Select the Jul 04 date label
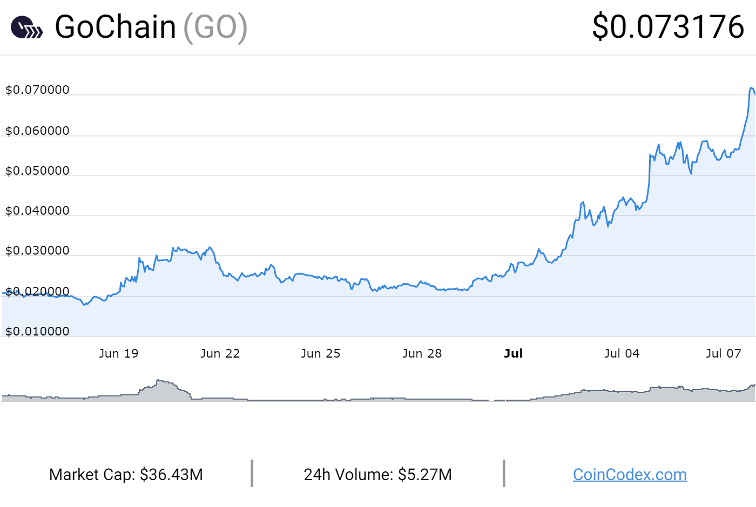This screenshot has width=756, height=507. (x=622, y=353)
